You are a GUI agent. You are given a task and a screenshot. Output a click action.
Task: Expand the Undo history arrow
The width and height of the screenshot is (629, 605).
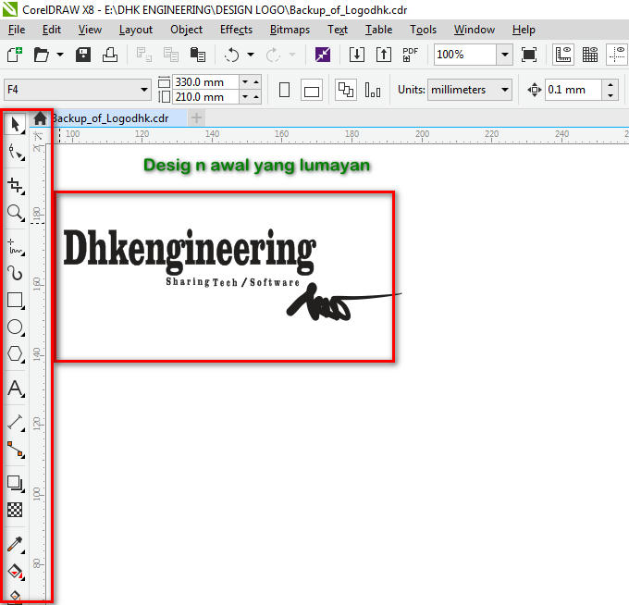pos(251,55)
